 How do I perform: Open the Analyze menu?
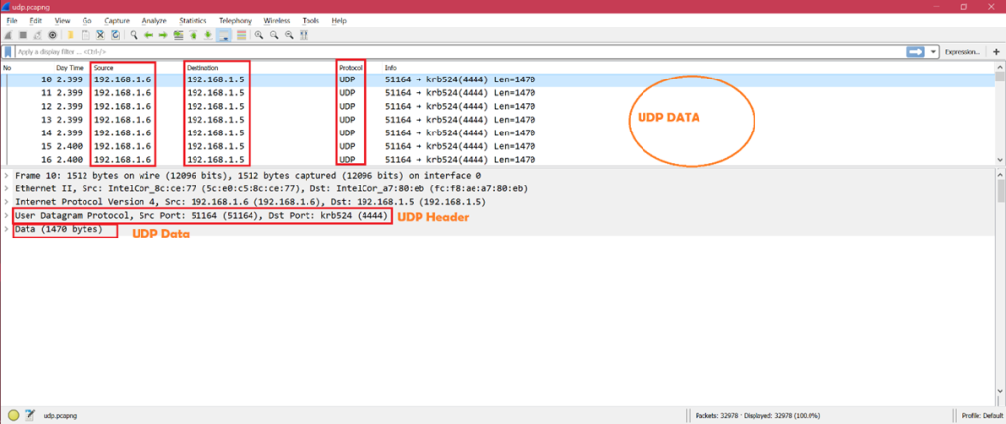coord(154,20)
